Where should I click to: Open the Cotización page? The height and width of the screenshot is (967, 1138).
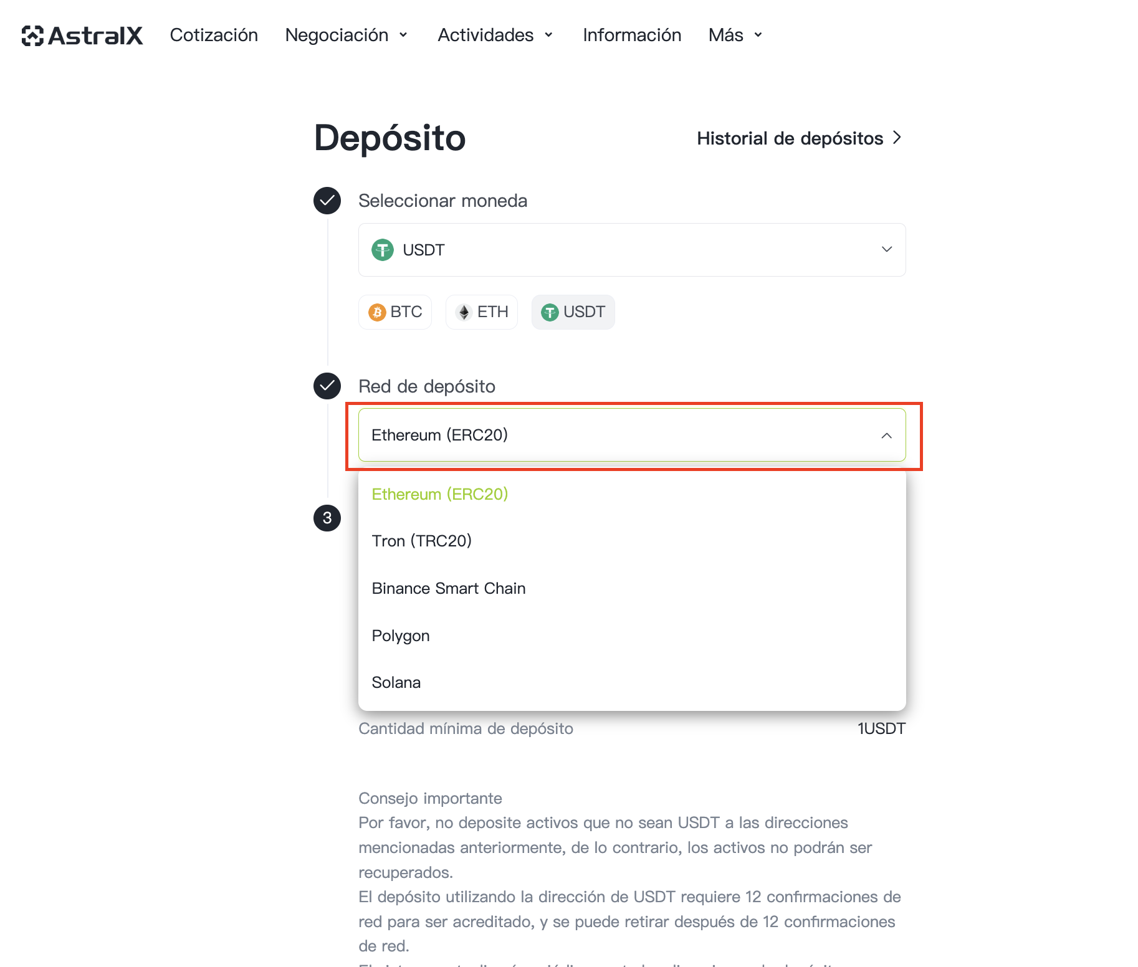[x=214, y=35]
